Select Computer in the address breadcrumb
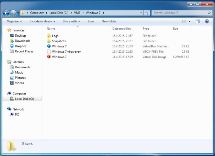The height and width of the screenshot is (156, 215). click(x=37, y=13)
